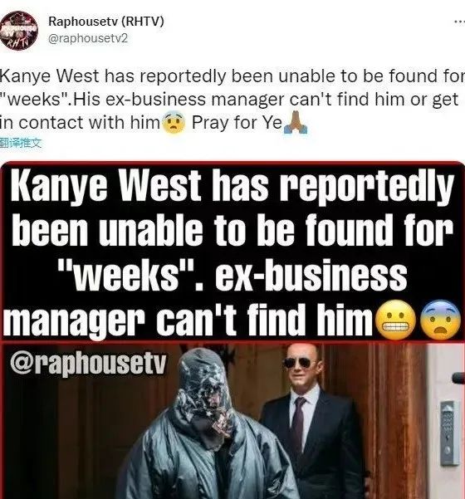Open the Raphousetv (RHTV) display name
This screenshot has width=465, height=499.
click(x=106, y=22)
